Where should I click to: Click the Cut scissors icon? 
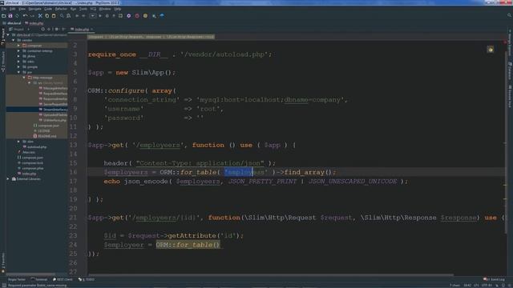click(40, 16)
